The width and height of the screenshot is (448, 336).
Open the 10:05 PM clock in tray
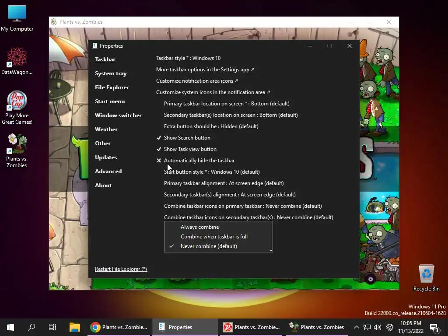pyautogui.click(x=411, y=327)
